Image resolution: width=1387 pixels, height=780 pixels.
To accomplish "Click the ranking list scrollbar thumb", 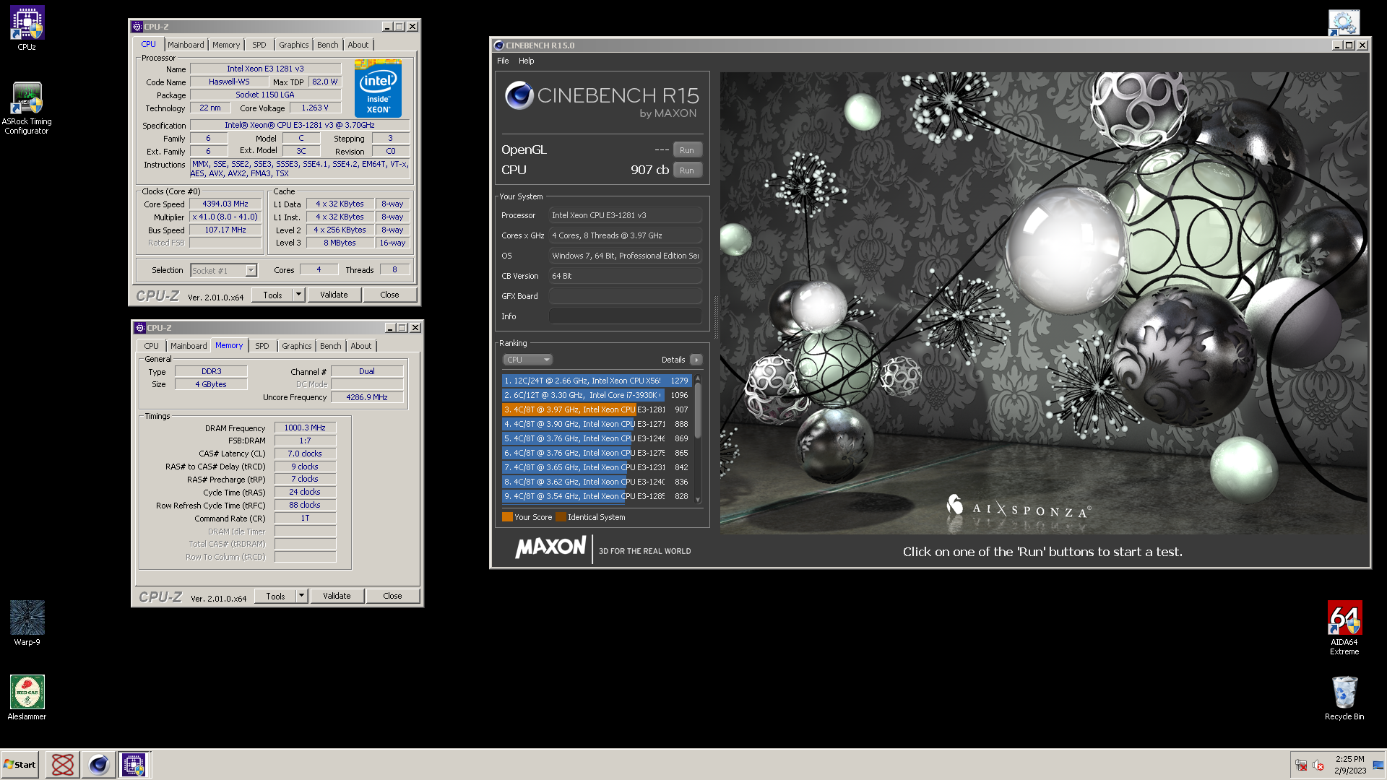I will [698, 410].
